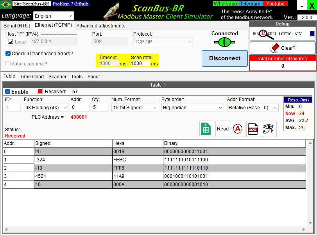The image size is (317, 235).
Task: Click the Read button
Action: (222, 129)
